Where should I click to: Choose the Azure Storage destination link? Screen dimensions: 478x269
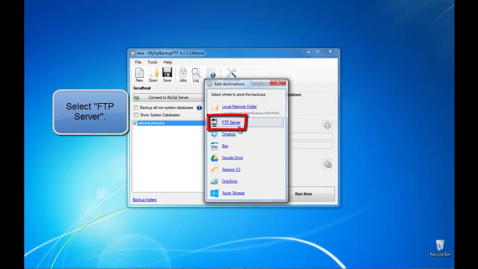point(233,193)
